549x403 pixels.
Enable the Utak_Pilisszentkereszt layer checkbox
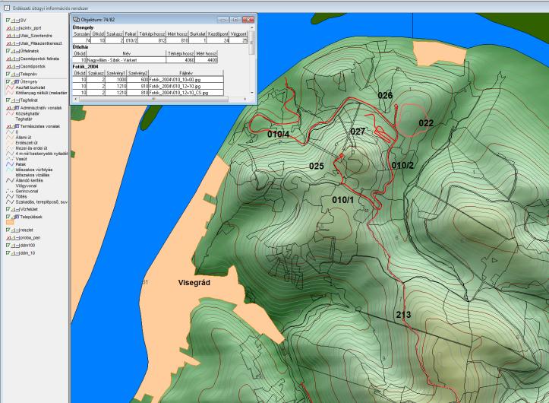pos(8,43)
